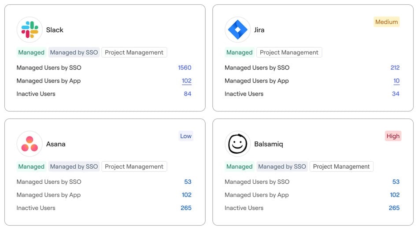This screenshot has height=230, width=418.
Task: Select the Project Management tag on Jira
Action: click(289, 52)
